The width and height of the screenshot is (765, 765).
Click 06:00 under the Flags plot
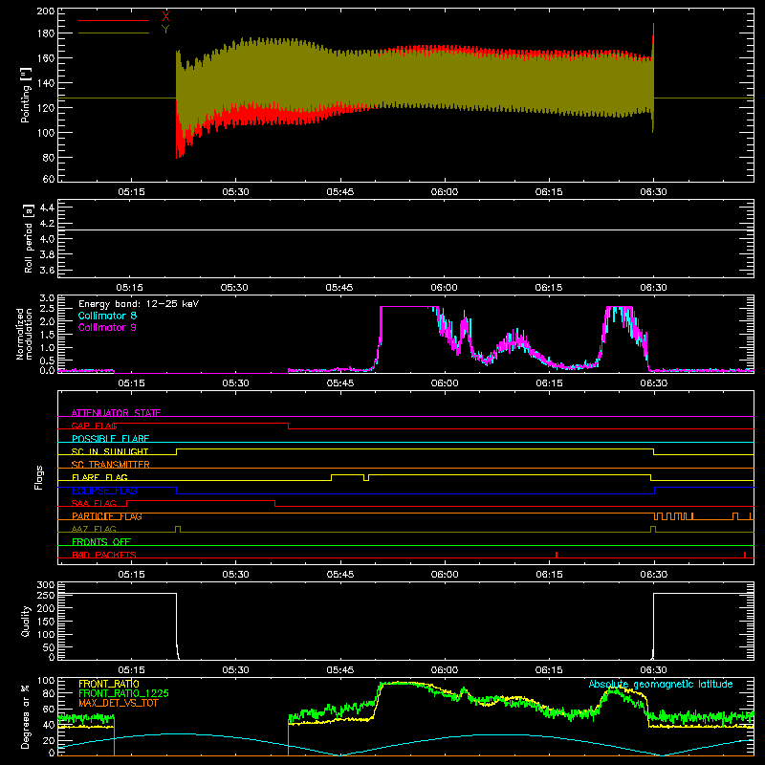[x=445, y=575]
